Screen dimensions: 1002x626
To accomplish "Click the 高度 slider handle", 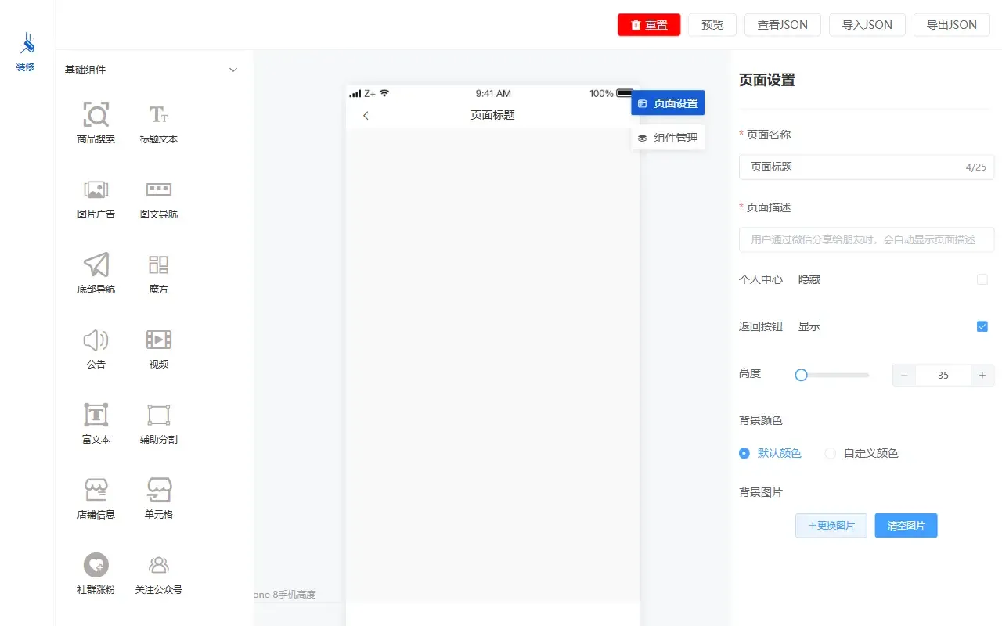I will [801, 376].
